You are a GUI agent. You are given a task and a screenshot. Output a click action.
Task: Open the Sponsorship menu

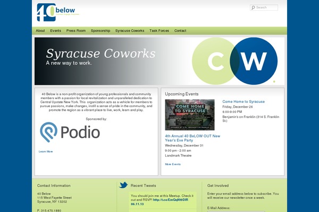coord(100,31)
